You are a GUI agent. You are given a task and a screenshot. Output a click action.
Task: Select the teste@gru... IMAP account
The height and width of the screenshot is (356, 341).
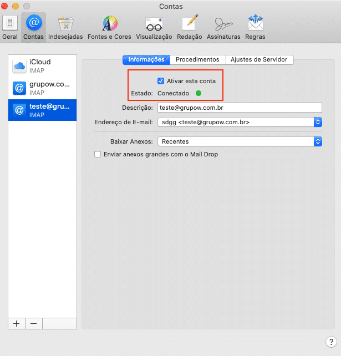click(x=43, y=110)
